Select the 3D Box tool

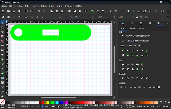(2, 50)
